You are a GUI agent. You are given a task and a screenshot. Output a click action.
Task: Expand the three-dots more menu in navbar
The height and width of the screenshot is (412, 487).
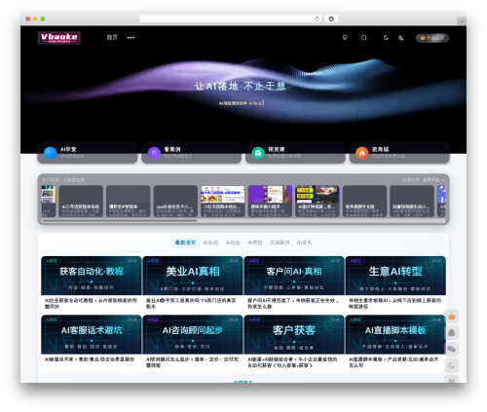[x=131, y=38]
